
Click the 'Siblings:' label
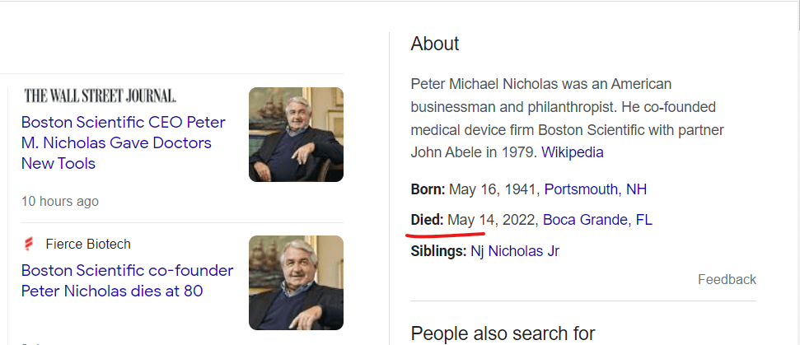(438, 250)
